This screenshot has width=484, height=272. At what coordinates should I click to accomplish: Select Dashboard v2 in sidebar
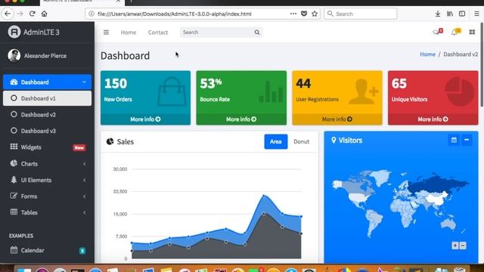pyautogui.click(x=47, y=115)
